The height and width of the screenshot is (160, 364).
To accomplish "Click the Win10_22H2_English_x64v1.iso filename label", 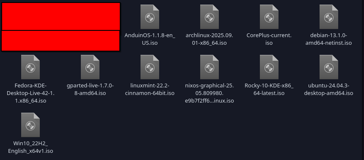I will click(x=30, y=147).
